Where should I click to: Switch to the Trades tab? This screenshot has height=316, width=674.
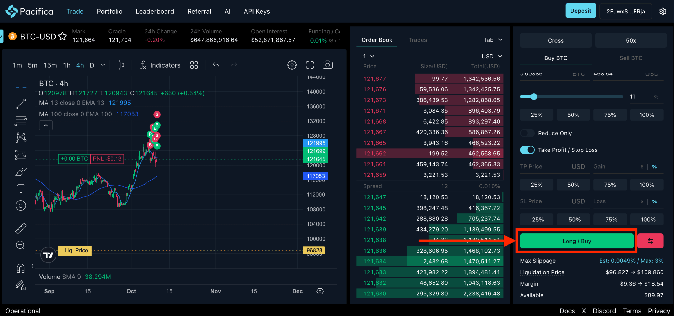pyautogui.click(x=418, y=40)
